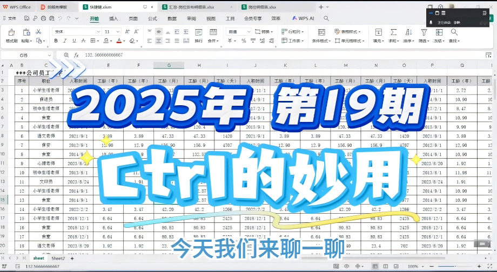Viewport: 497px width, 272px height.
Task: Click the Freeze (冻结) button
Action: pyautogui.click(x=439, y=36)
